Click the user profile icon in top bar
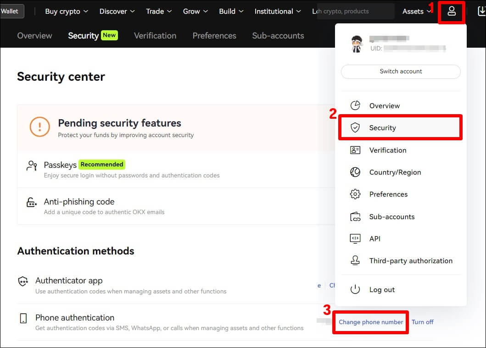The image size is (486, 348). [x=452, y=11]
